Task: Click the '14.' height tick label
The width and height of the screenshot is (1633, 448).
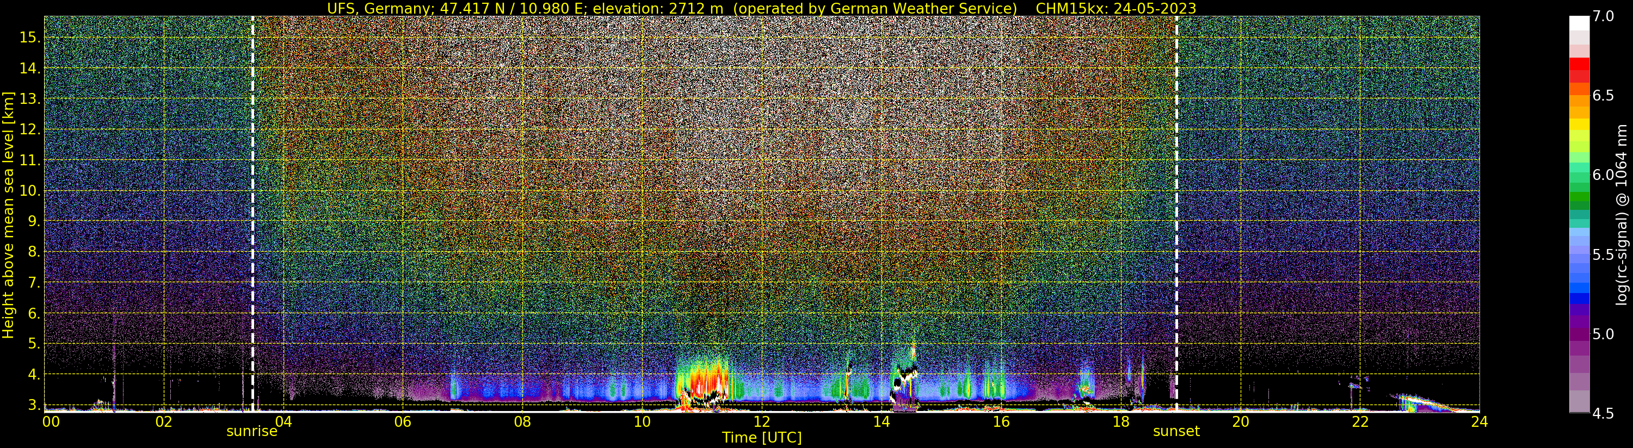Action: (x=30, y=69)
